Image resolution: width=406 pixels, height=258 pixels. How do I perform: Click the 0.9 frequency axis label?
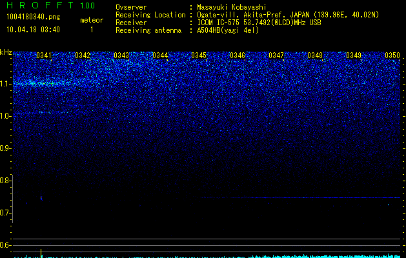pos(6,148)
